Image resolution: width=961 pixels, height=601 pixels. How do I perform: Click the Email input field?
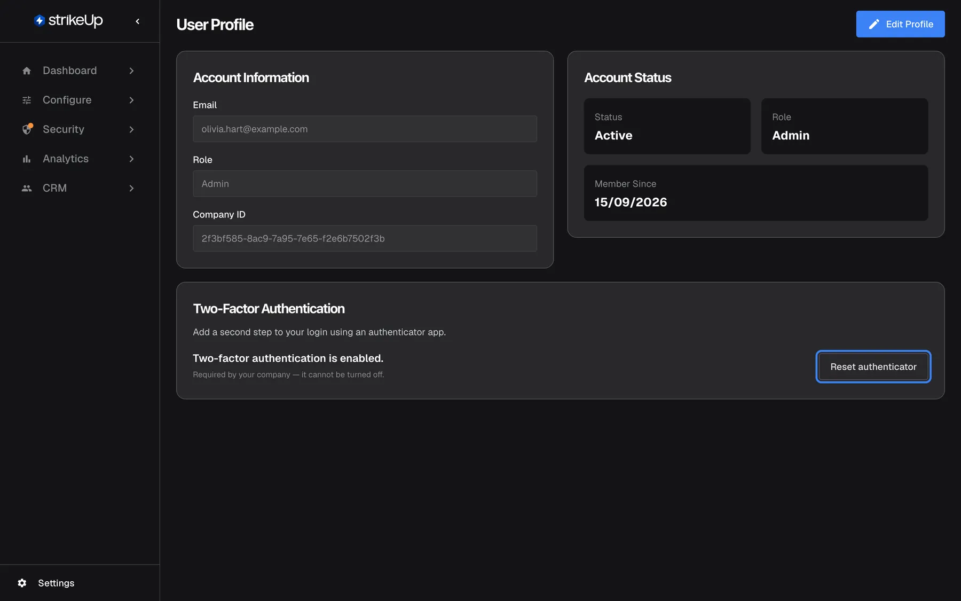click(365, 129)
